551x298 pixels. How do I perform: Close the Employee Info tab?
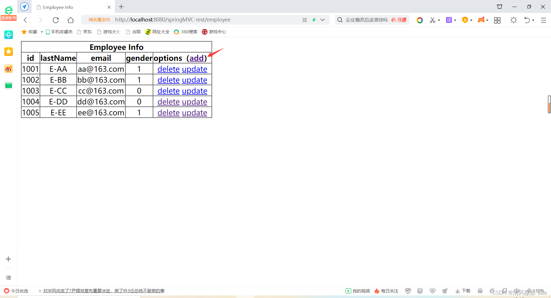(x=109, y=7)
